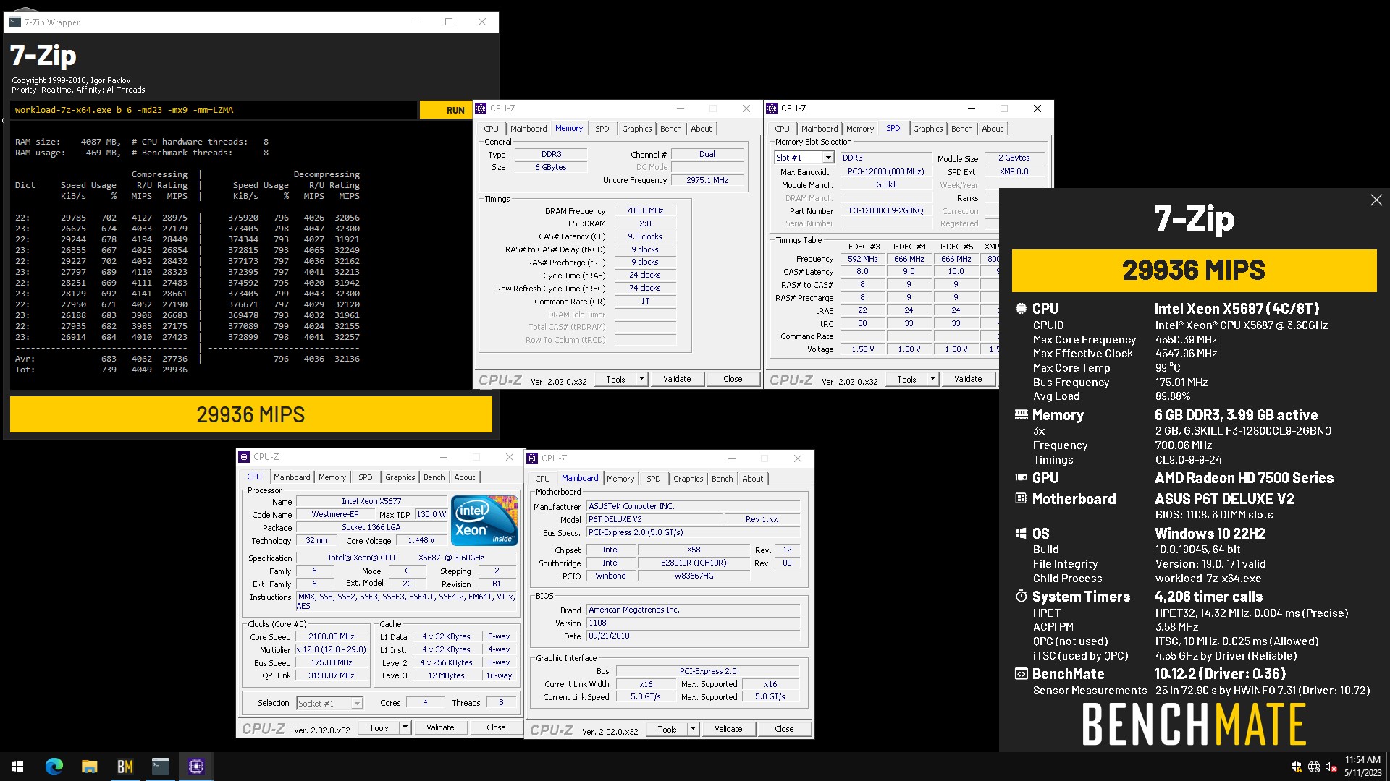Viewport: 1390px width, 781px height.
Task: Click the OS Windows icon in BenchMate
Action: [x=1021, y=534]
